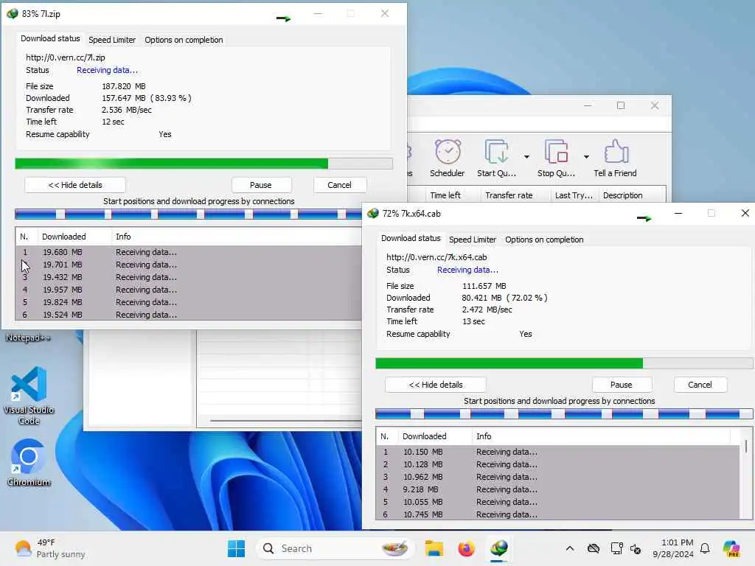Select Download status tab in 7k.x64.cab window
The height and width of the screenshot is (566, 755).
[x=411, y=238]
